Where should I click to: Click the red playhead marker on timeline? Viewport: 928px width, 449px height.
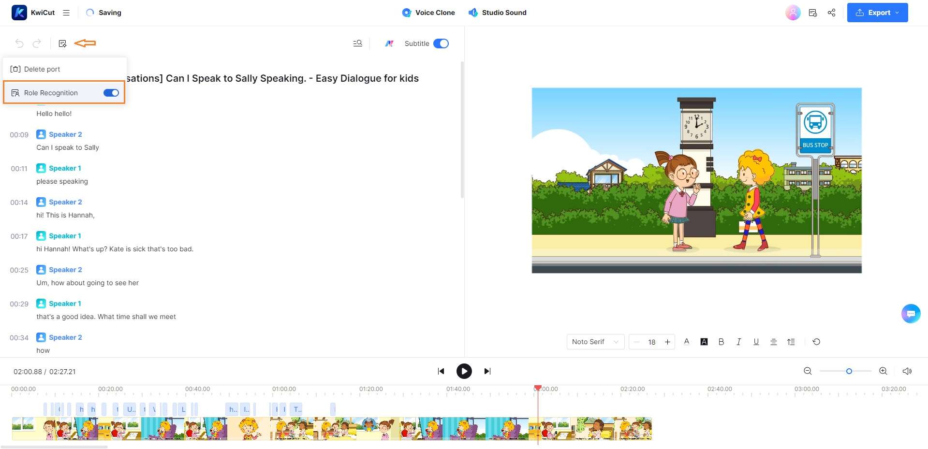click(538, 388)
